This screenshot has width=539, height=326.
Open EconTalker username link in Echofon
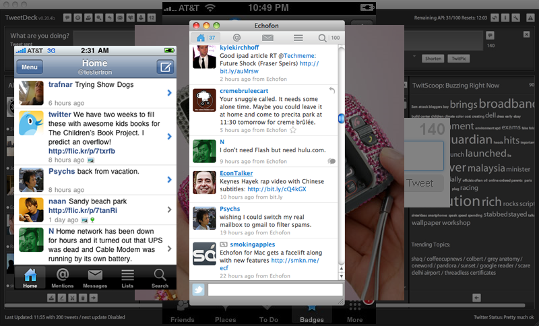(236, 173)
